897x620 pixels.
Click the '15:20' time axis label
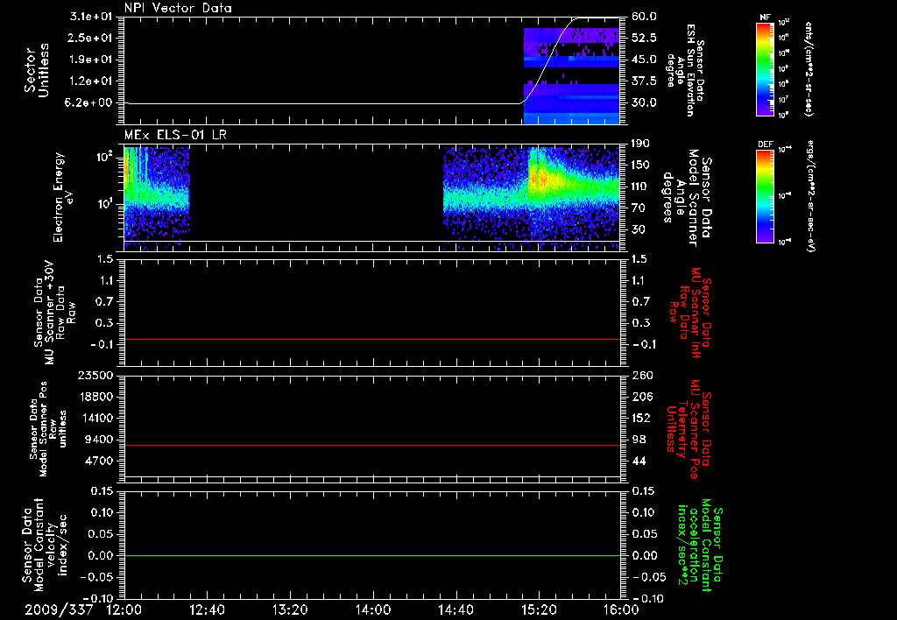[x=539, y=609]
